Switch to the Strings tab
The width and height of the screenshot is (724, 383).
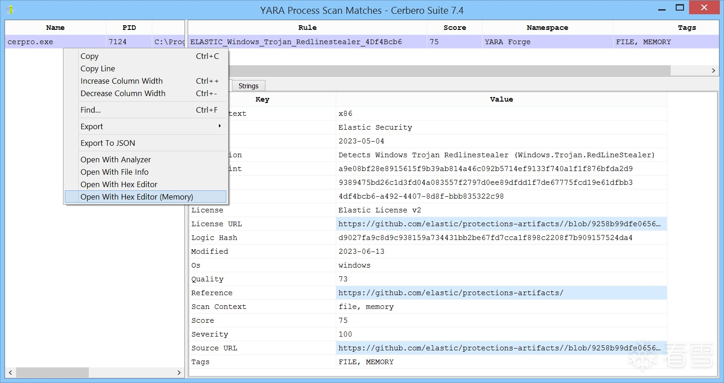click(248, 86)
